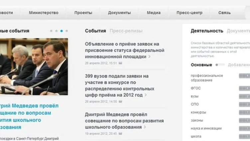Screen dimensions: 250x141
Task: Open article about федеральной инновационной площадки
Action: (125, 50)
